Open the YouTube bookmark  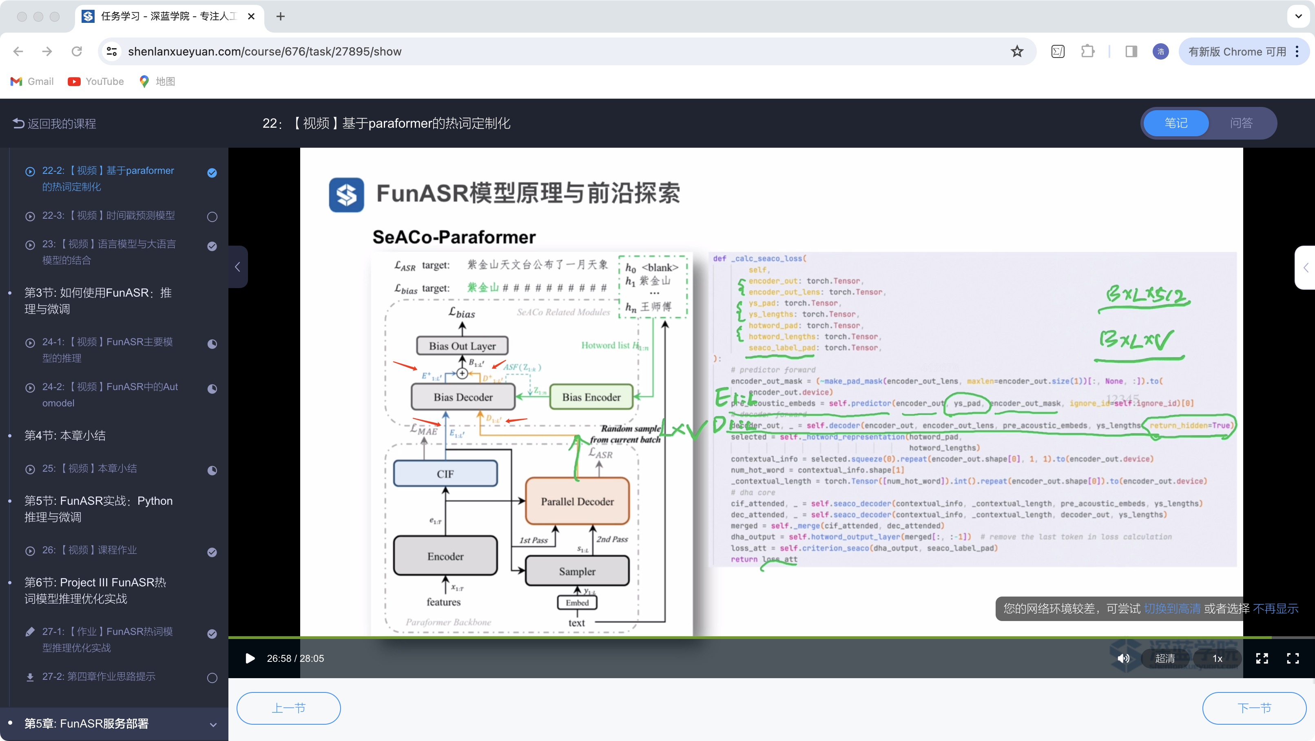[96, 81]
